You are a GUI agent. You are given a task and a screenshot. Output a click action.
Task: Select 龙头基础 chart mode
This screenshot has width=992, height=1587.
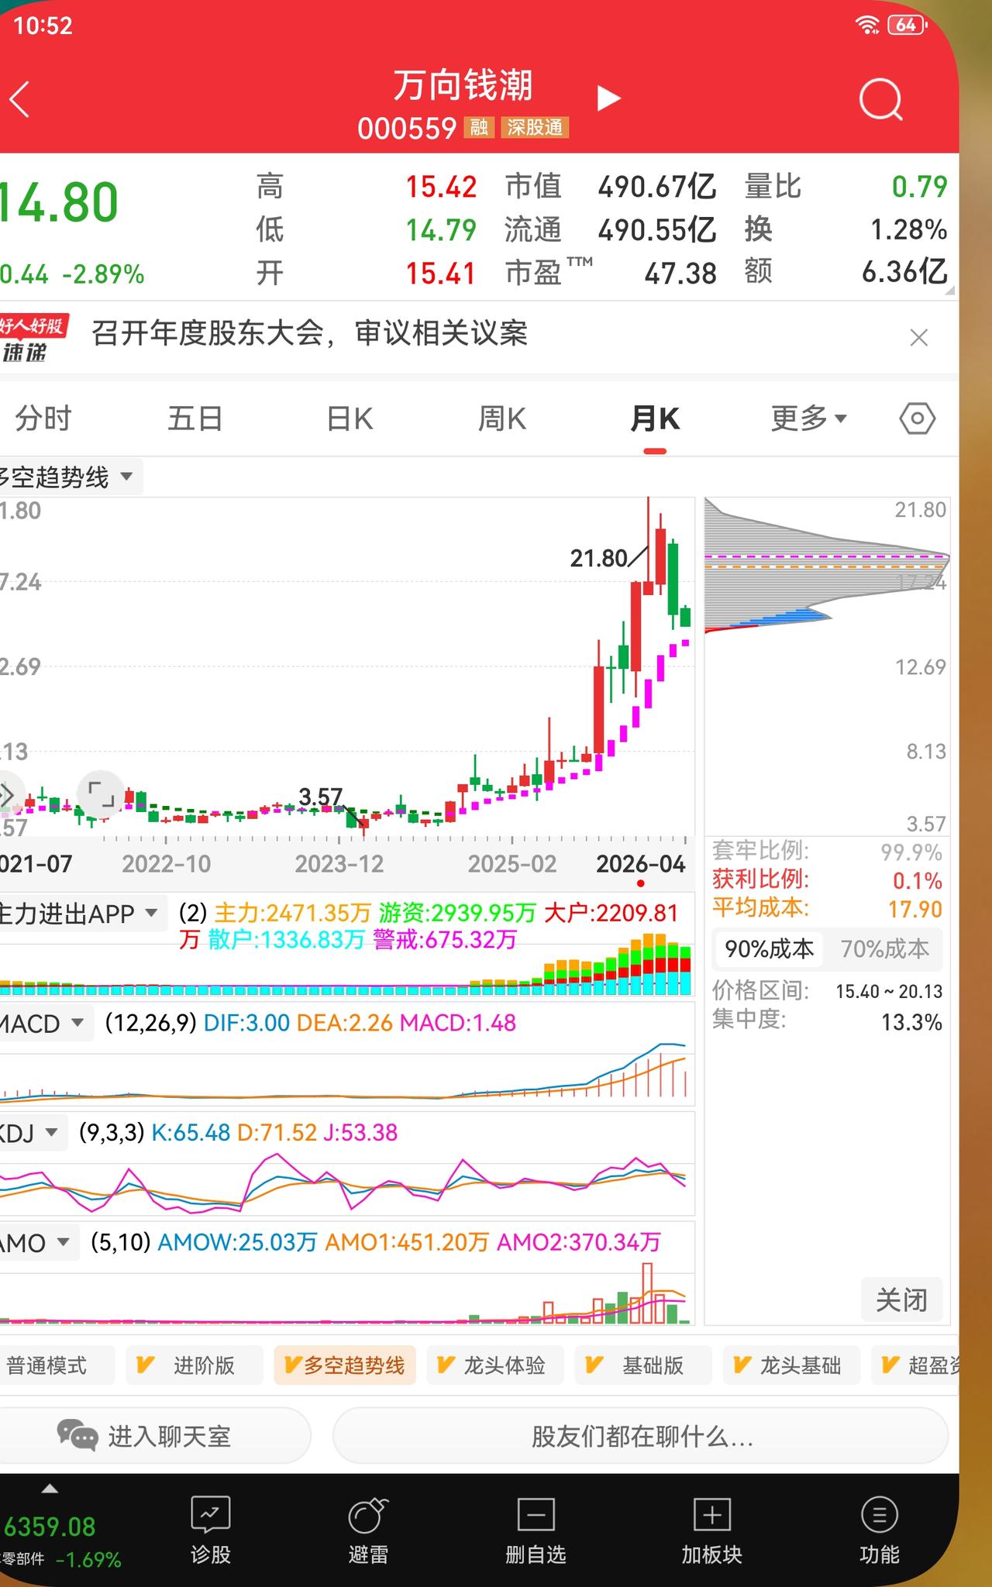click(790, 1365)
